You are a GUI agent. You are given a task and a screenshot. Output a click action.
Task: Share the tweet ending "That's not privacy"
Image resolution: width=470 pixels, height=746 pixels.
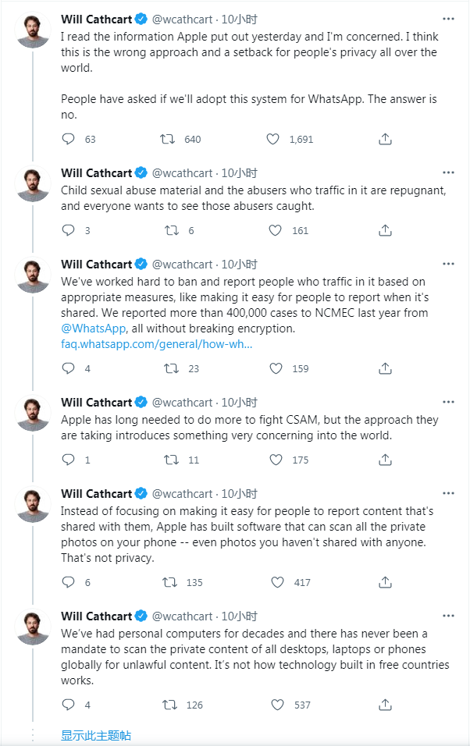click(385, 582)
